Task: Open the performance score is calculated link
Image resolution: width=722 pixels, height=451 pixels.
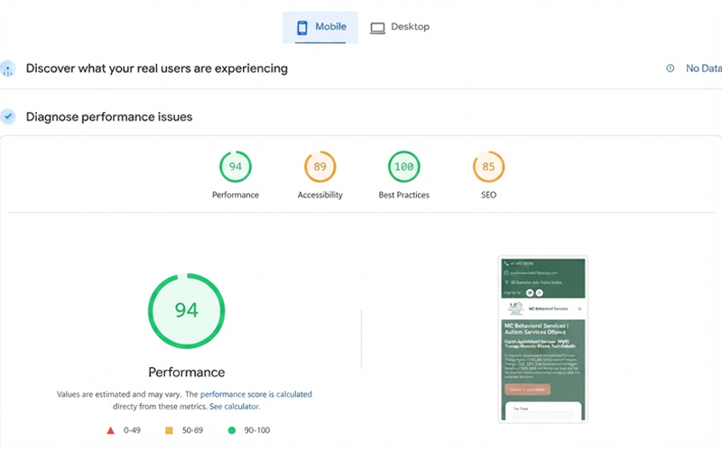Action: click(x=256, y=394)
